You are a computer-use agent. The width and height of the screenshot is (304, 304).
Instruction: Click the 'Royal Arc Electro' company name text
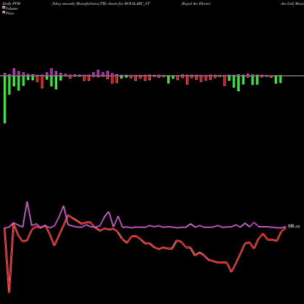pos(196,4)
